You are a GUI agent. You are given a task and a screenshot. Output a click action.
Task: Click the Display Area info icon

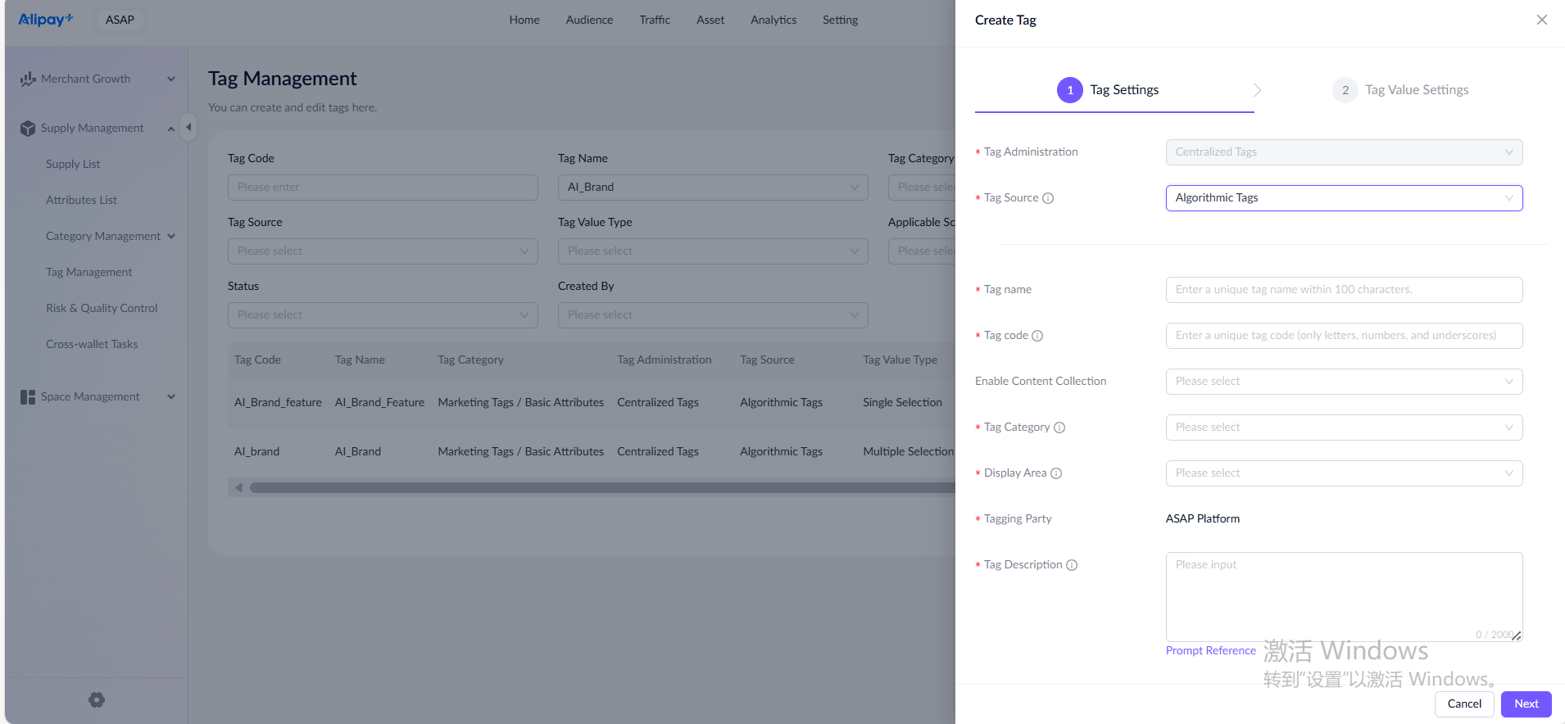pos(1056,473)
